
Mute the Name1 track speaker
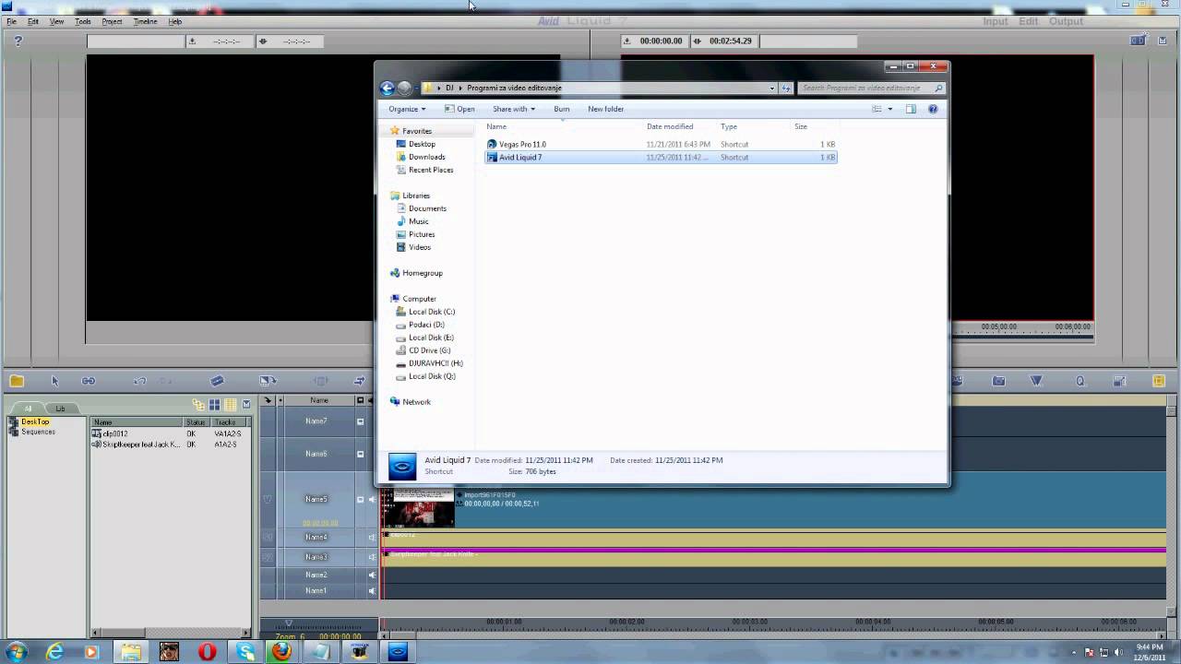(373, 590)
